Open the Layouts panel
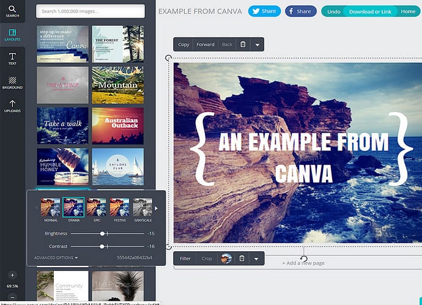The width and height of the screenshot is (422, 305). pos(12,35)
